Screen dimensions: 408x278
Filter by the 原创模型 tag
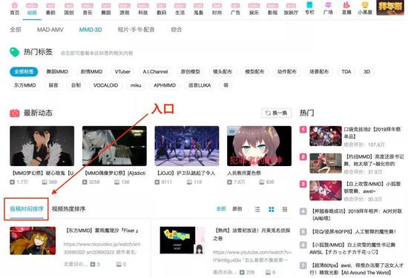coord(190,72)
